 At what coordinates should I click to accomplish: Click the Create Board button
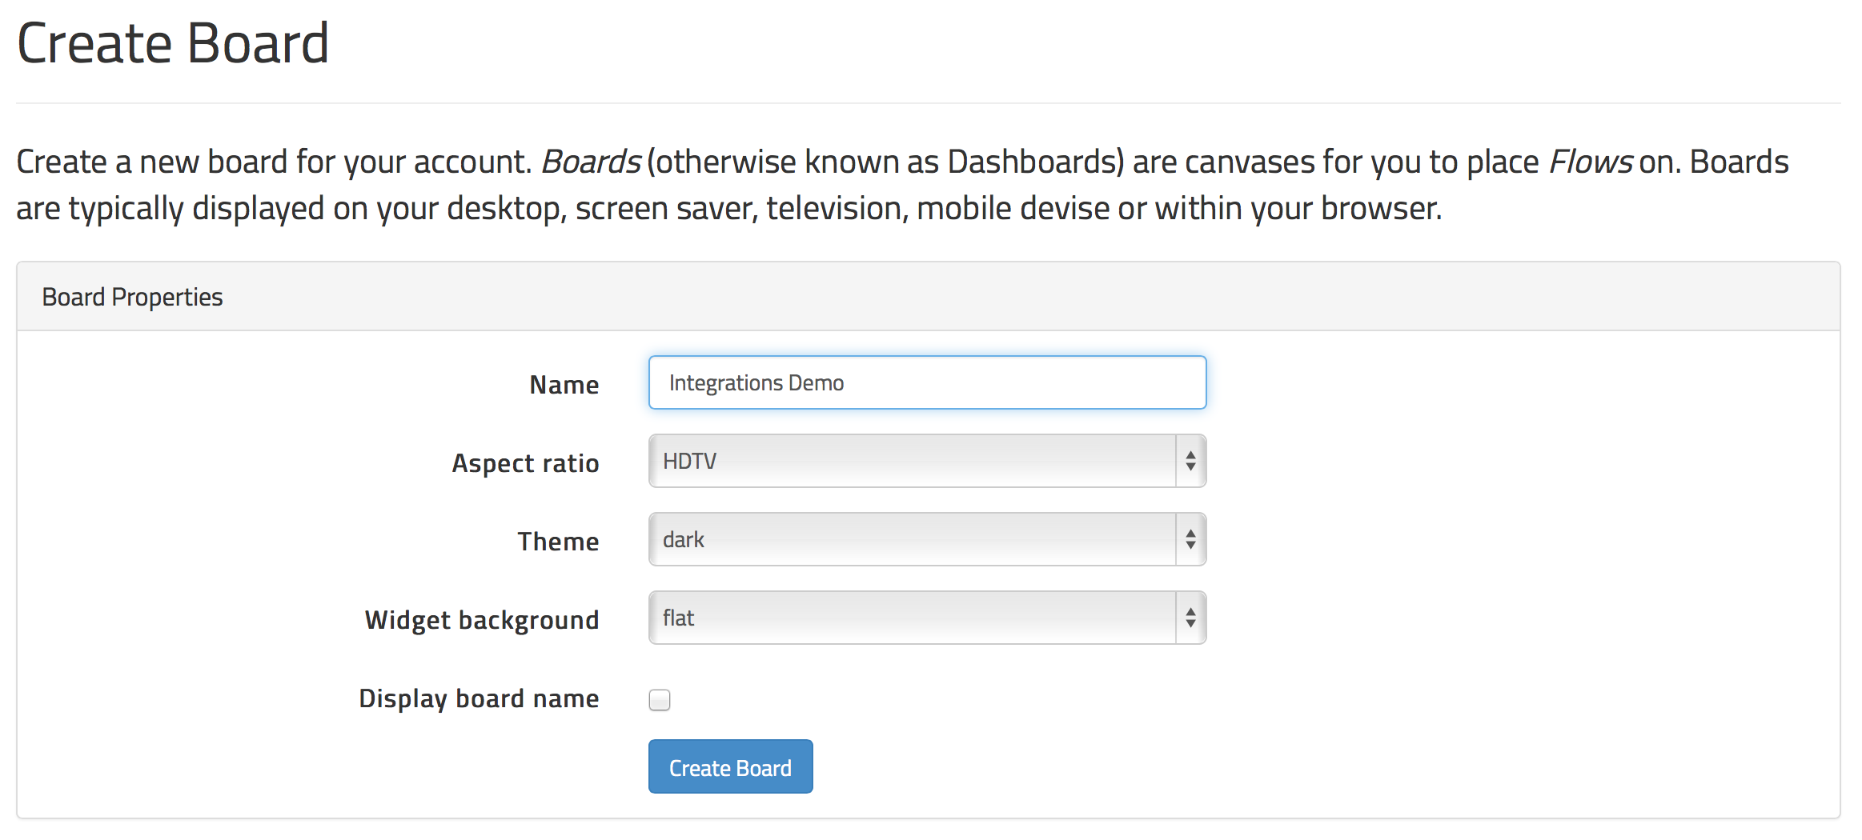pyautogui.click(x=730, y=766)
